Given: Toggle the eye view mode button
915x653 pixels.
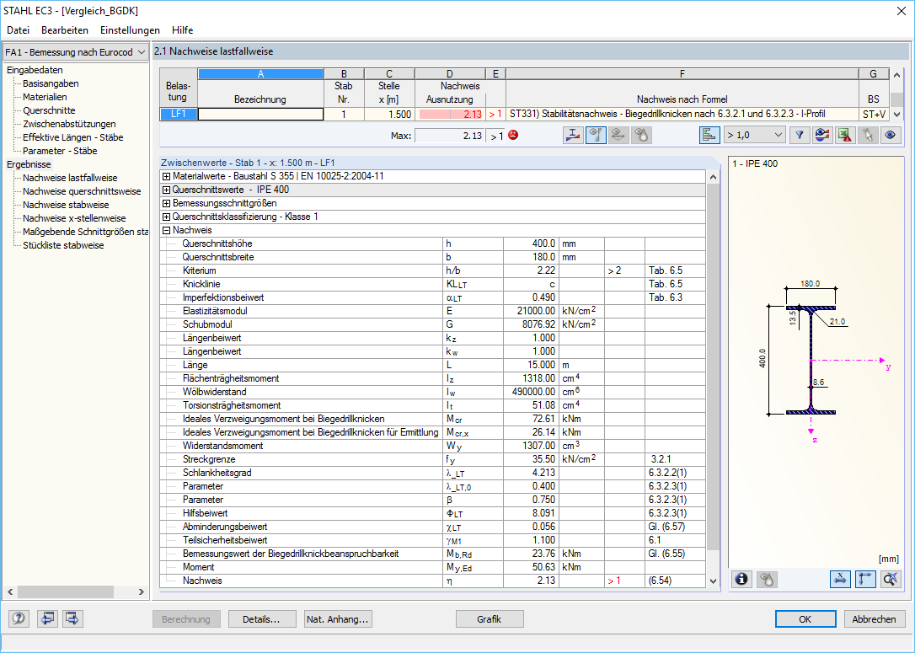Looking at the screenshot, I should point(890,136).
